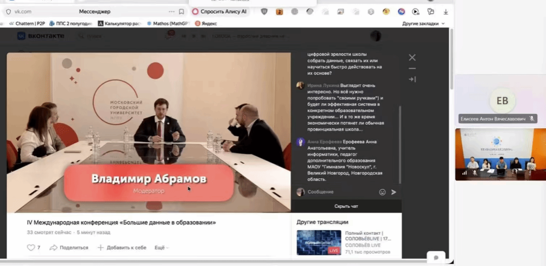Click Скрыть чат to hide the chat
The height and width of the screenshot is (266, 546).
pyautogui.click(x=346, y=206)
